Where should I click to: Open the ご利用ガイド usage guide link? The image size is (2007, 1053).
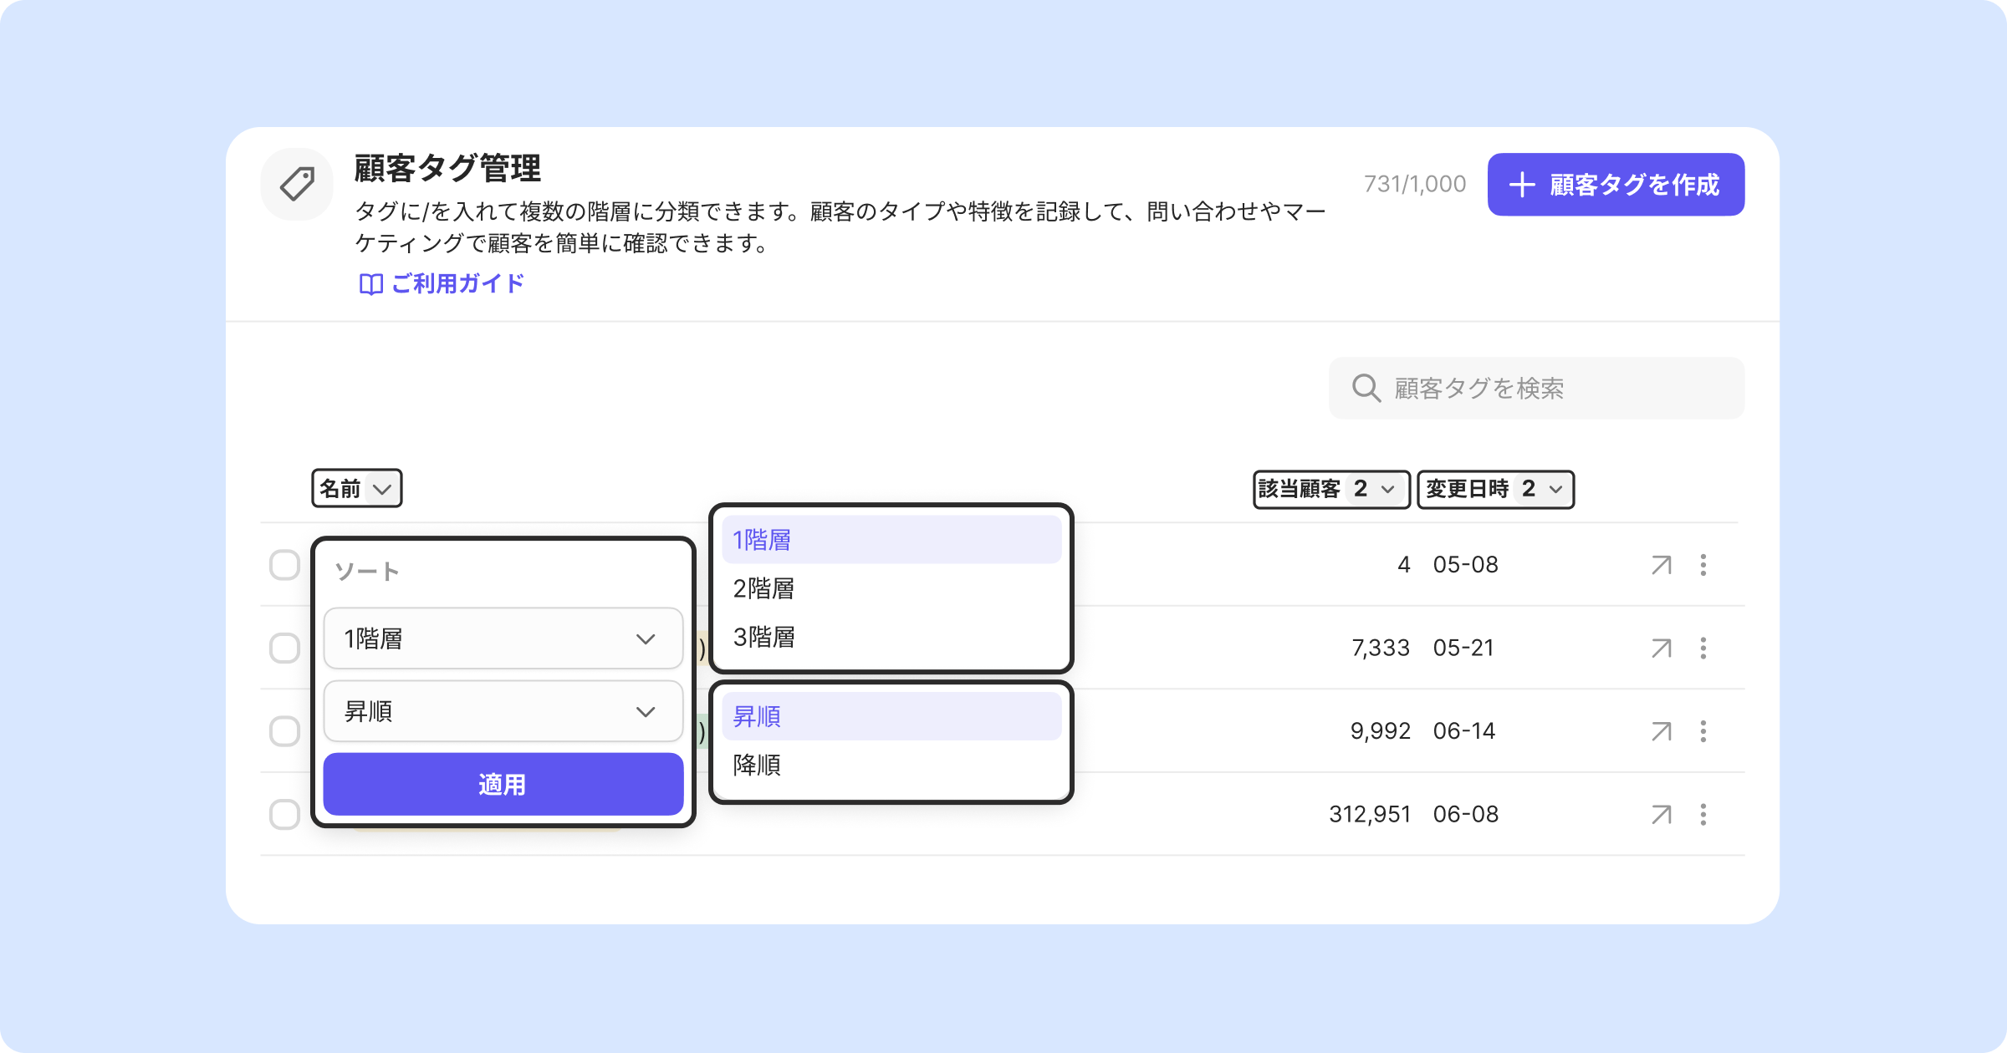click(442, 284)
